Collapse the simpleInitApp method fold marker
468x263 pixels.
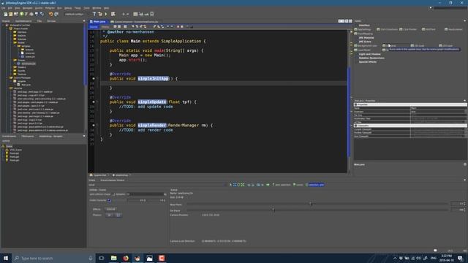(97, 78)
